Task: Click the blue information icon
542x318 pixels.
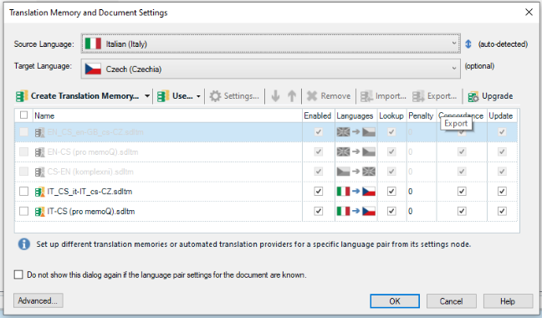Action: [24, 244]
